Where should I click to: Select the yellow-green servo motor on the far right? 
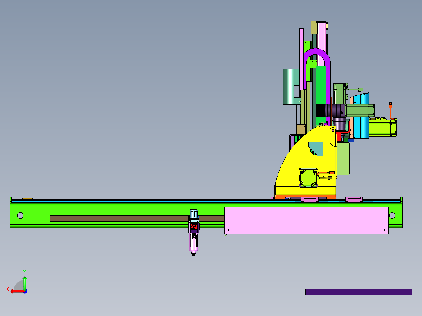click(382, 128)
